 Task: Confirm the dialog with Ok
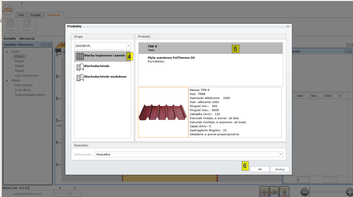260,169
